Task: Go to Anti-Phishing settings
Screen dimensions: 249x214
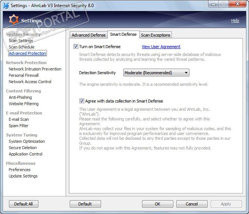Action: pyautogui.click(x=21, y=97)
